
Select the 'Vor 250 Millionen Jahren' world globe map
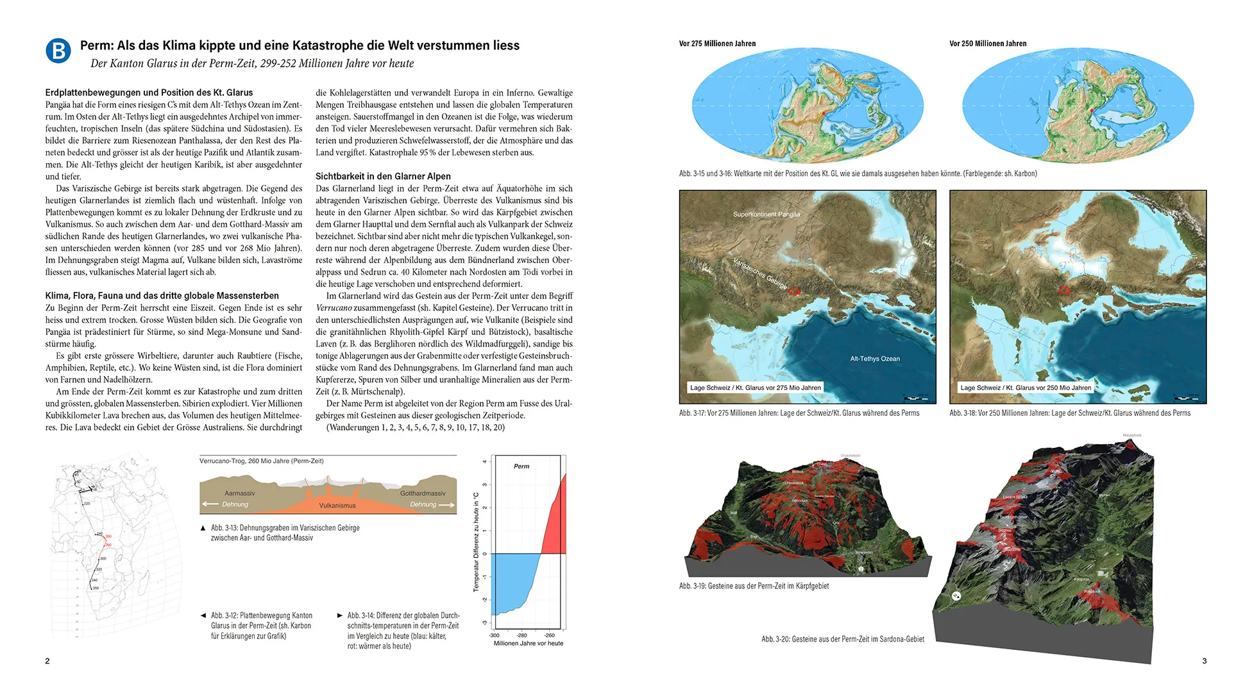pos(1078,105)
